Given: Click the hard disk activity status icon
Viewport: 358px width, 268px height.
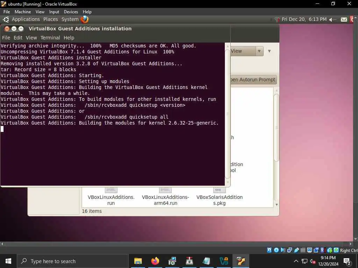Looking at the screenshot, I should pyautogui.click(x=269, y=250).
